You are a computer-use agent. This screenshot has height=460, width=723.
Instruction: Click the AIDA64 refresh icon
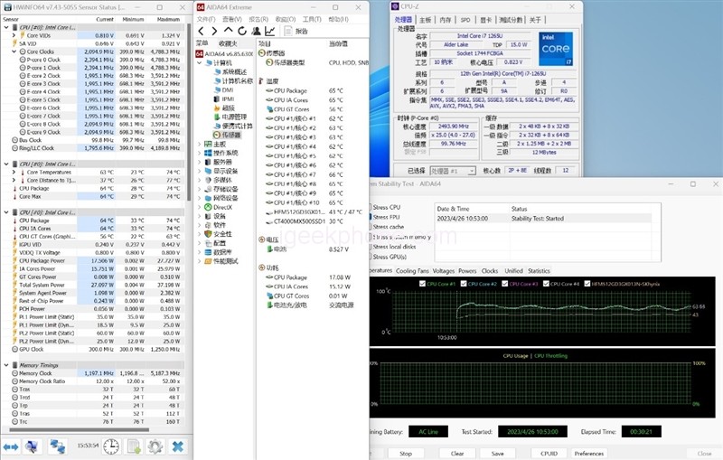click(x=239, y=31)
